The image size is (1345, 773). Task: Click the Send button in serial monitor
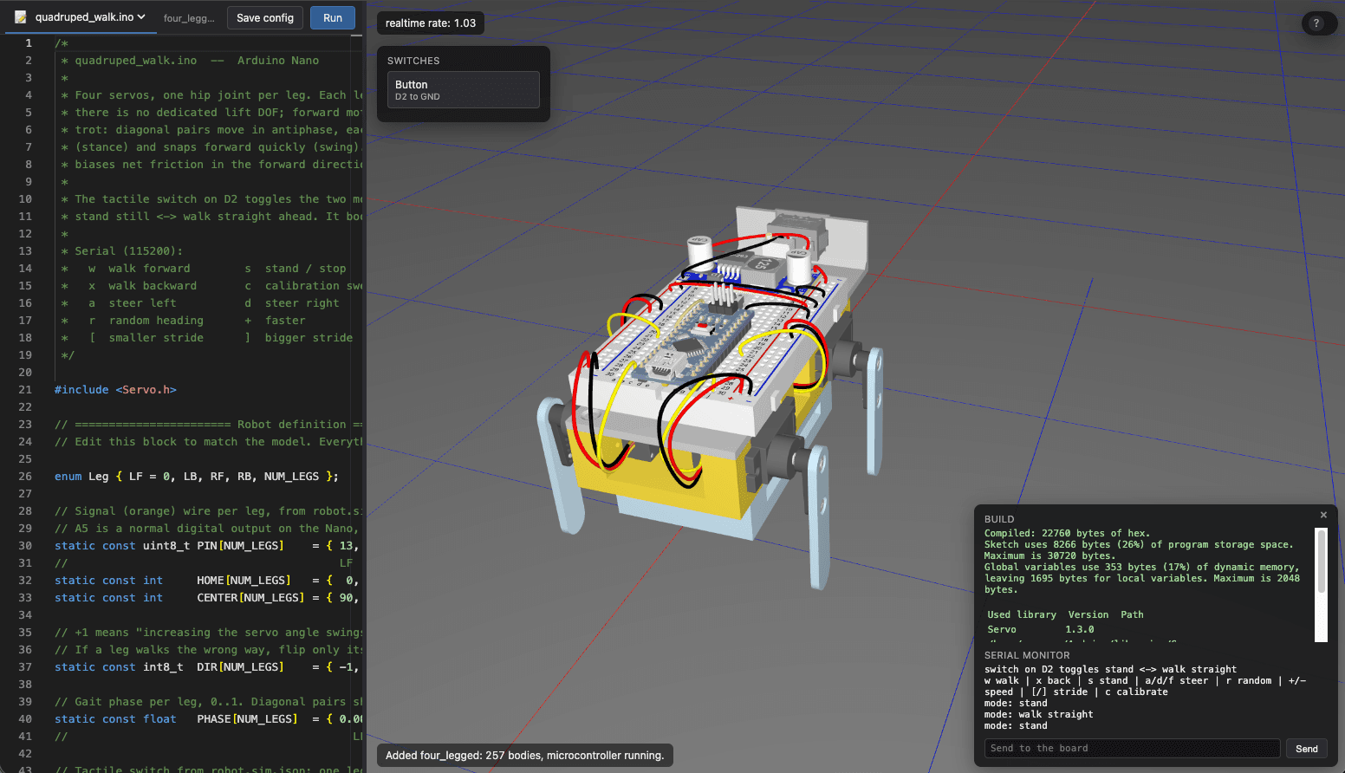click(x=1307, y=749)
